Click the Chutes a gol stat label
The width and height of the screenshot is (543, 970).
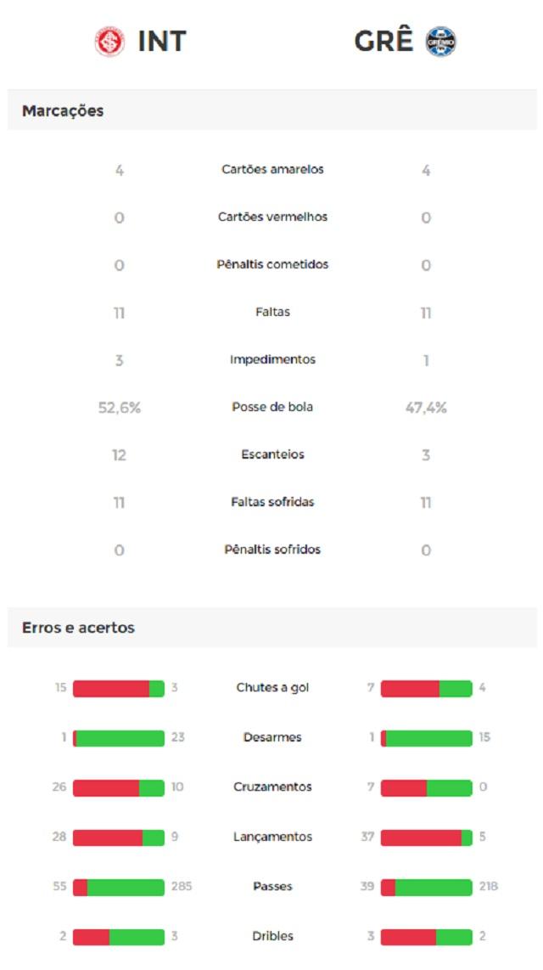click(271, 687)
